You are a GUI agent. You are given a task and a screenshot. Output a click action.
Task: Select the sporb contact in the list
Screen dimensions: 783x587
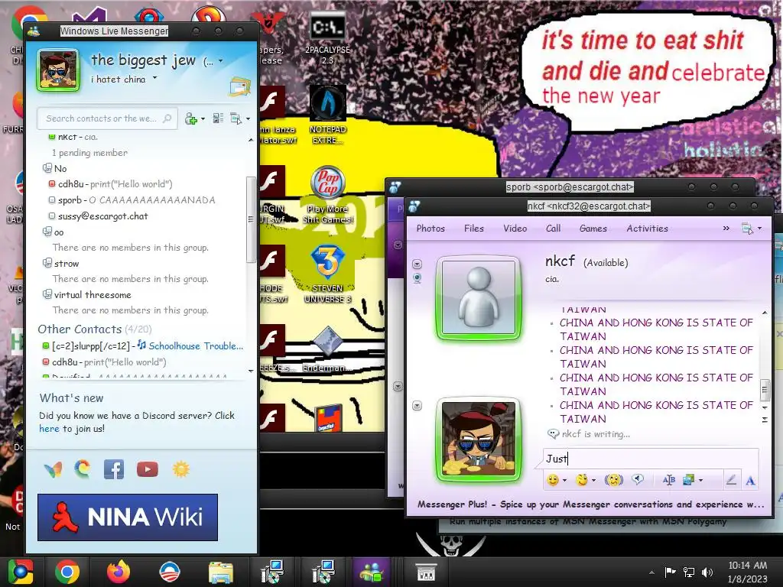click(132, 200)
